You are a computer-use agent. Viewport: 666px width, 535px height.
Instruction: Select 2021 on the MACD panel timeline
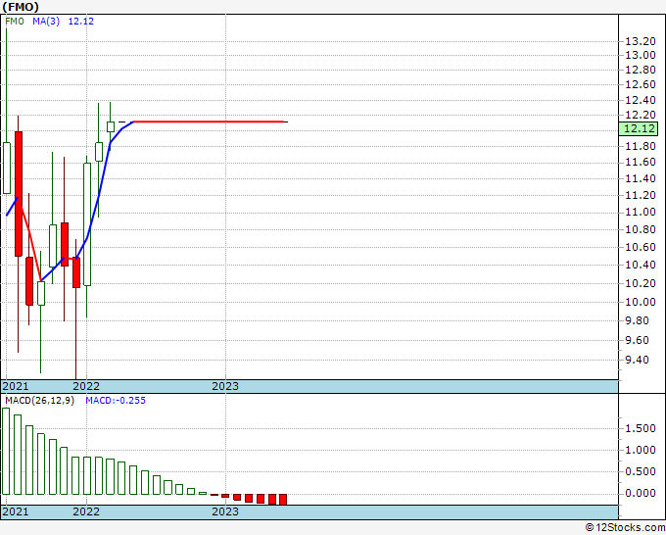(16, 511)
